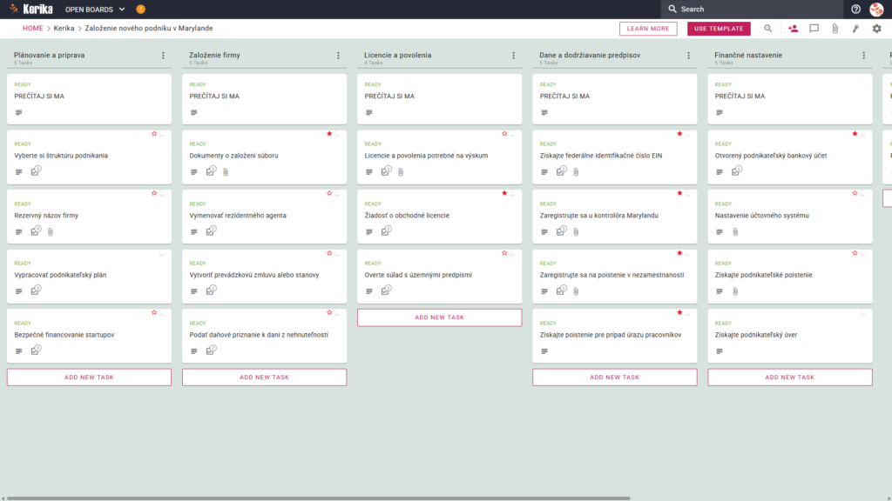
Task: Open checklist icon on Otvorený podnikateľský bankový účet
Action: coord(737,171)
